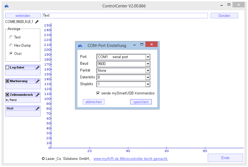The width and height of the screenshot is (248, 167).
Task: Click the Log-Datei wrench settings icon
Action: 38,67
